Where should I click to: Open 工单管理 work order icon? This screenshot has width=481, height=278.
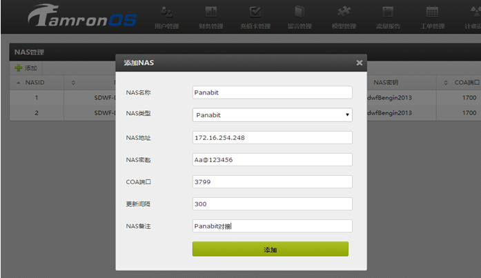coord(432,12)
